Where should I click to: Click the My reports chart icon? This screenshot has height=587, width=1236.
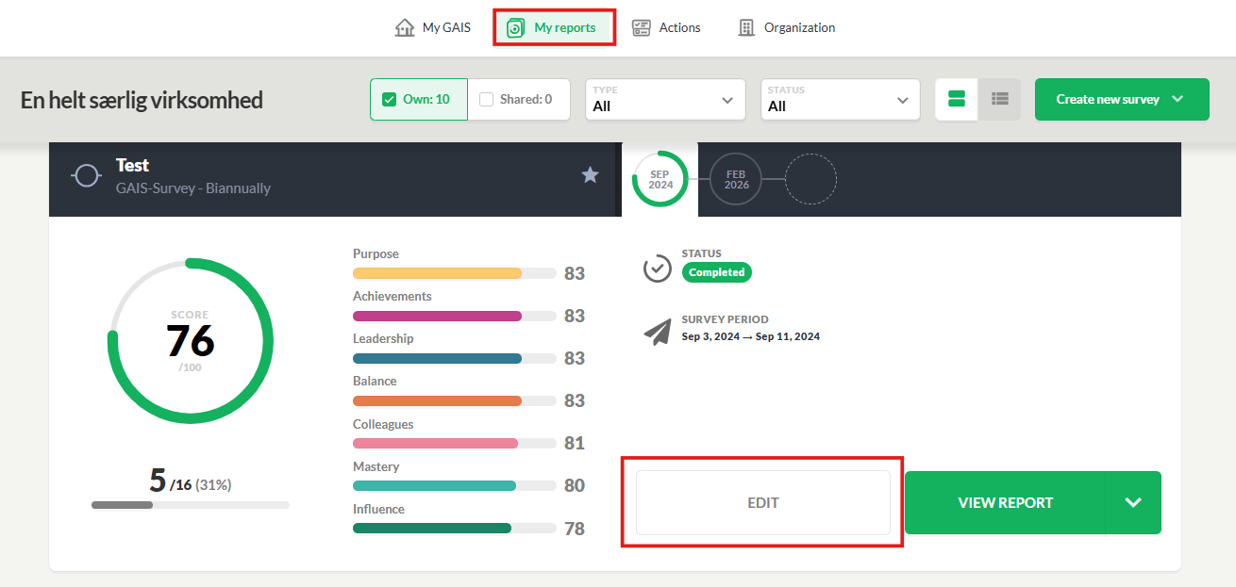tap(515, 27)
